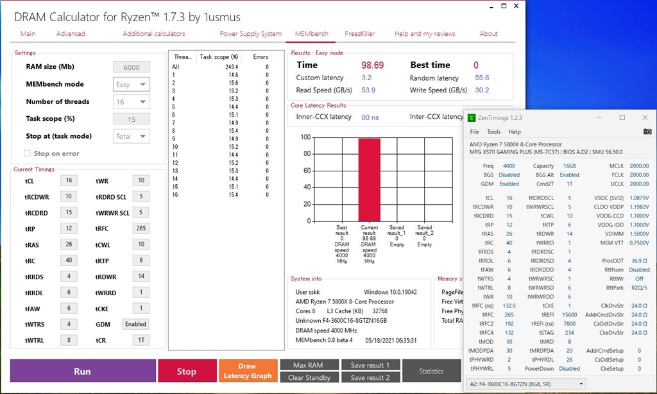The image size is (657, 394).
Task: Click the Clear Standby button
Action: [309, 377]
